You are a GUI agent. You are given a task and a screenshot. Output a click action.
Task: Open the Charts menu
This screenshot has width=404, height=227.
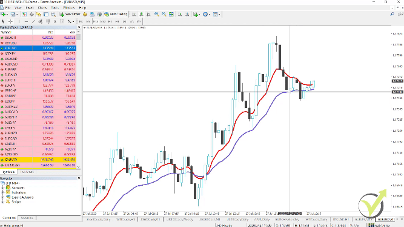42,8
